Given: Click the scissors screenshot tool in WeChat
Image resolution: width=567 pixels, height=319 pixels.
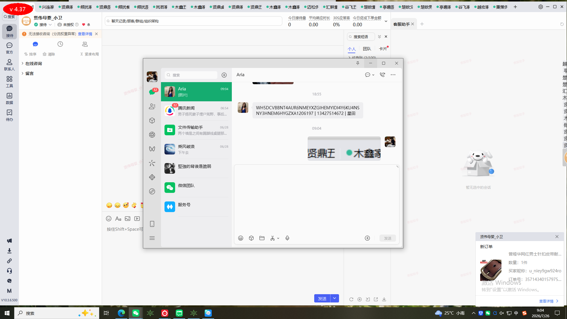Looking at the screenshot, I should point(273,238).
